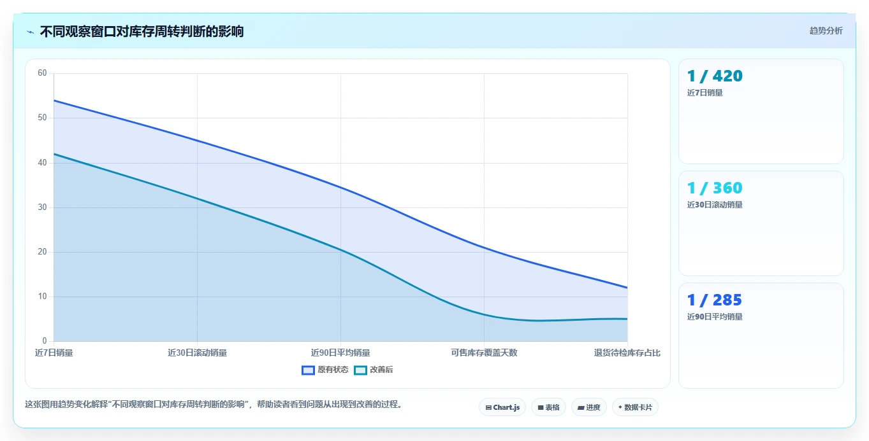Image resolution: width=869 pixels, height=441 pixels.
Task: Click x-axis label '可售库存覆盖天数'
Action: (484, 353)
